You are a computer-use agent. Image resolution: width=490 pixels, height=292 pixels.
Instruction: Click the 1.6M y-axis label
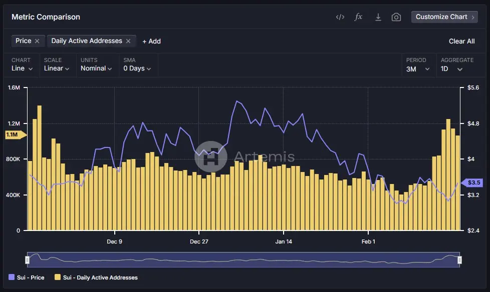(x=14, y=87)
